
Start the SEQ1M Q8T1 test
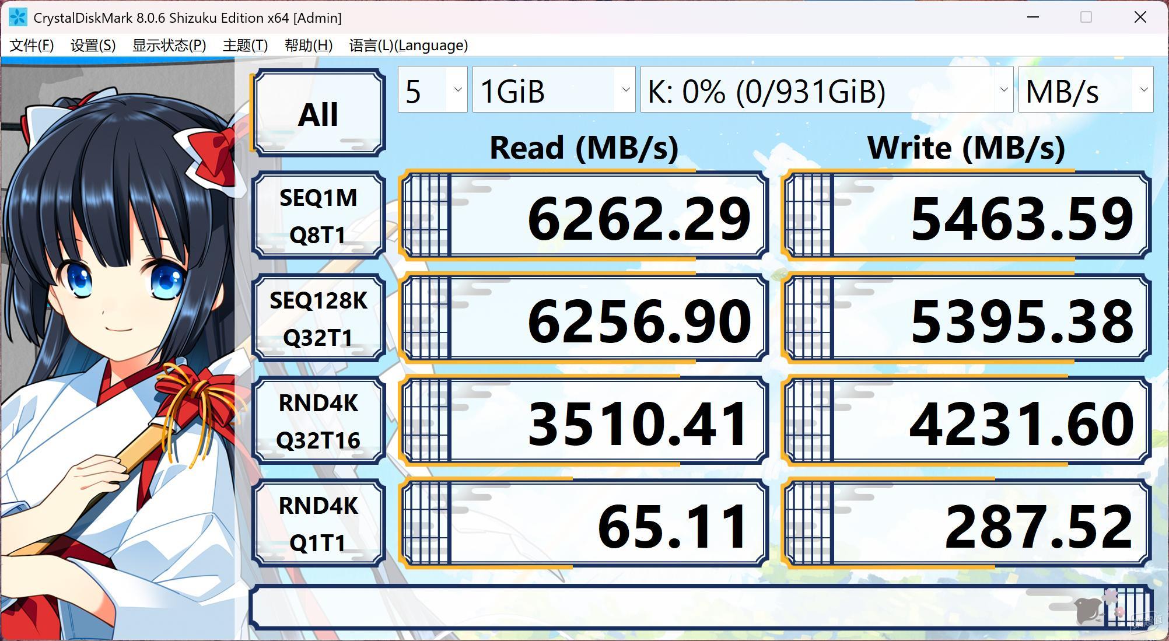[318, 216]
